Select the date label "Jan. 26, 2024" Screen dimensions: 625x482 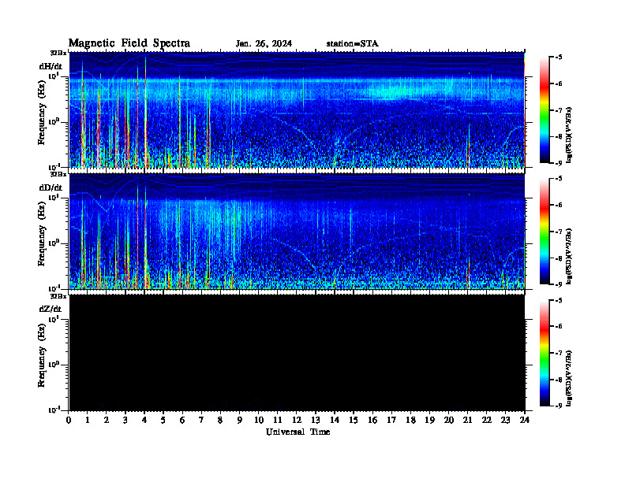264,44
